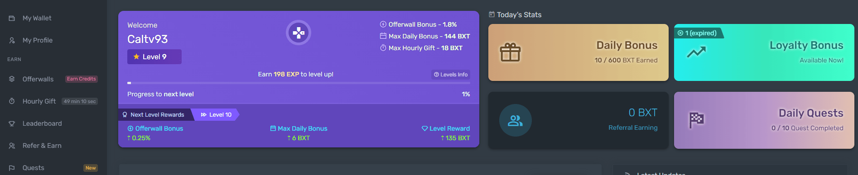Viewport: 858px width, 175px height.
Task: Click the My Wallet sidebar icon
Action: (12, 18)
